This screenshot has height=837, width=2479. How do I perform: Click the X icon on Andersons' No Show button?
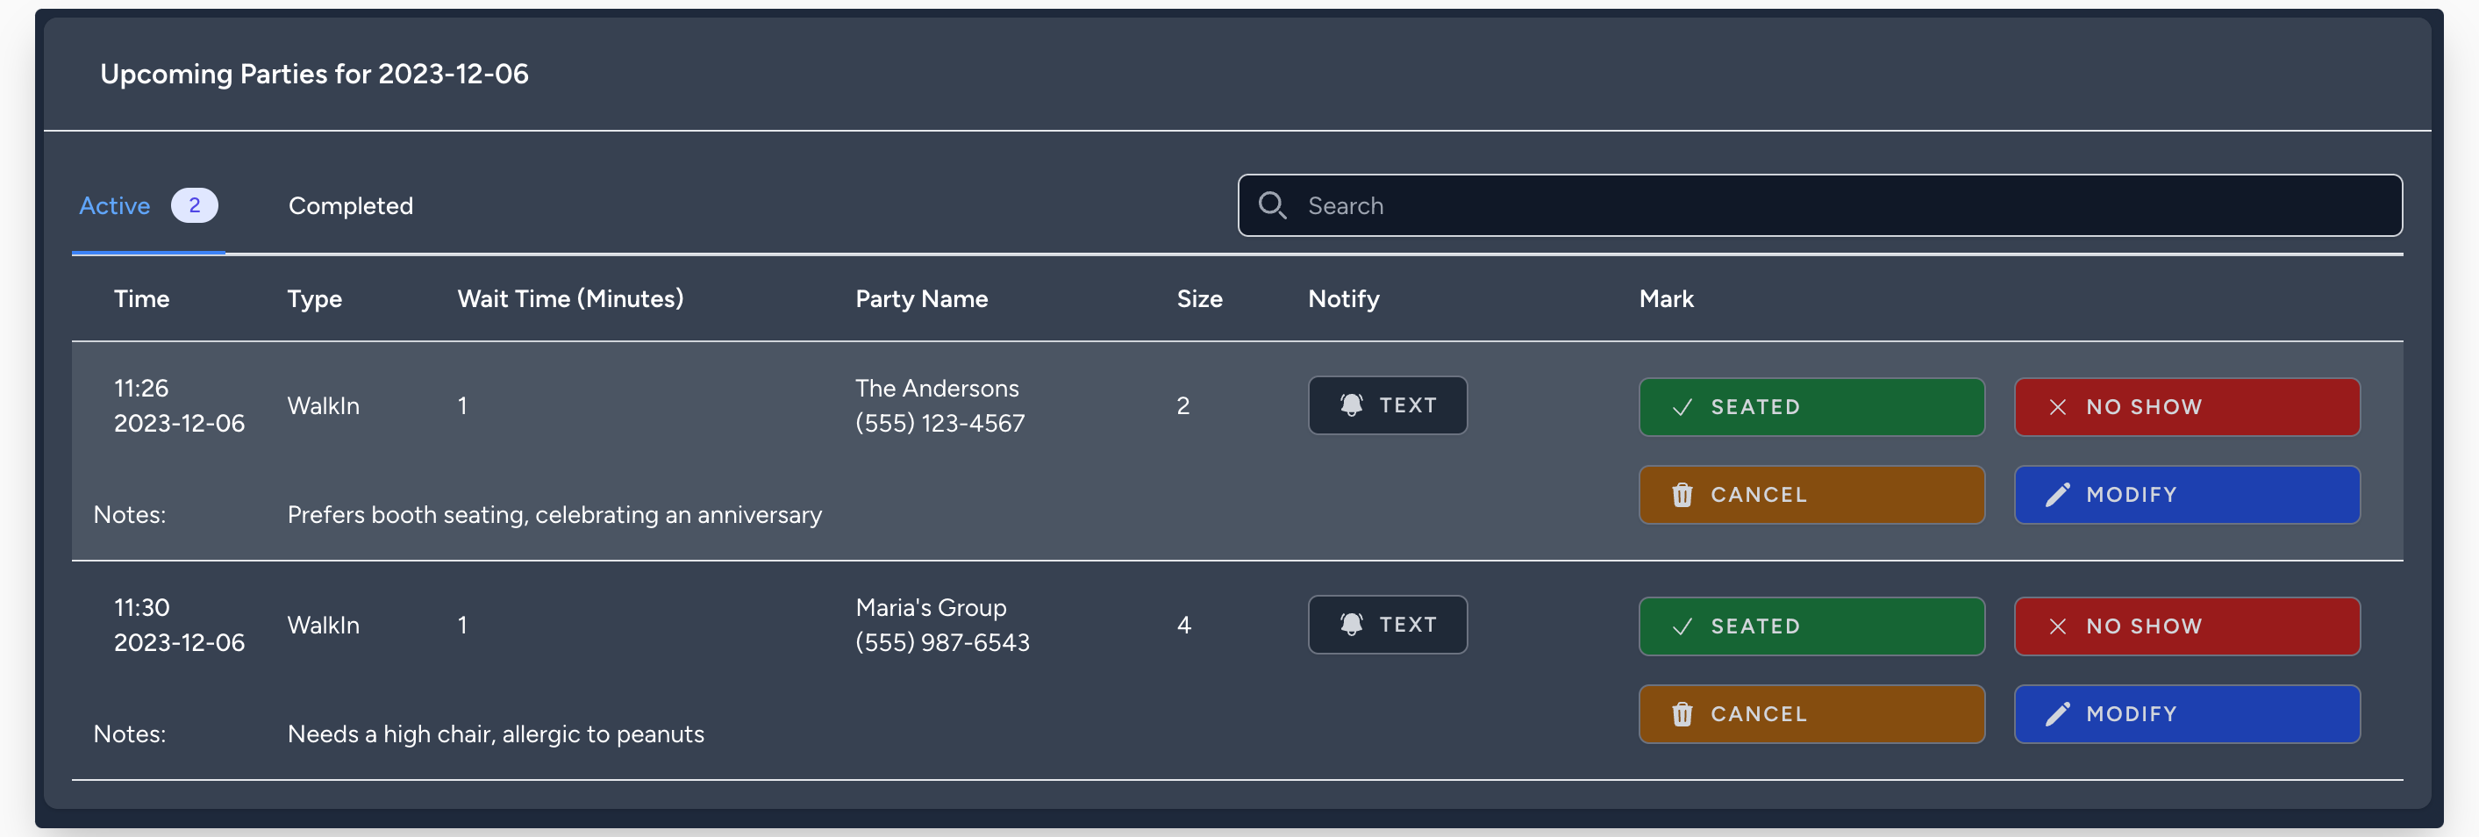click(x=2059, y=407)
